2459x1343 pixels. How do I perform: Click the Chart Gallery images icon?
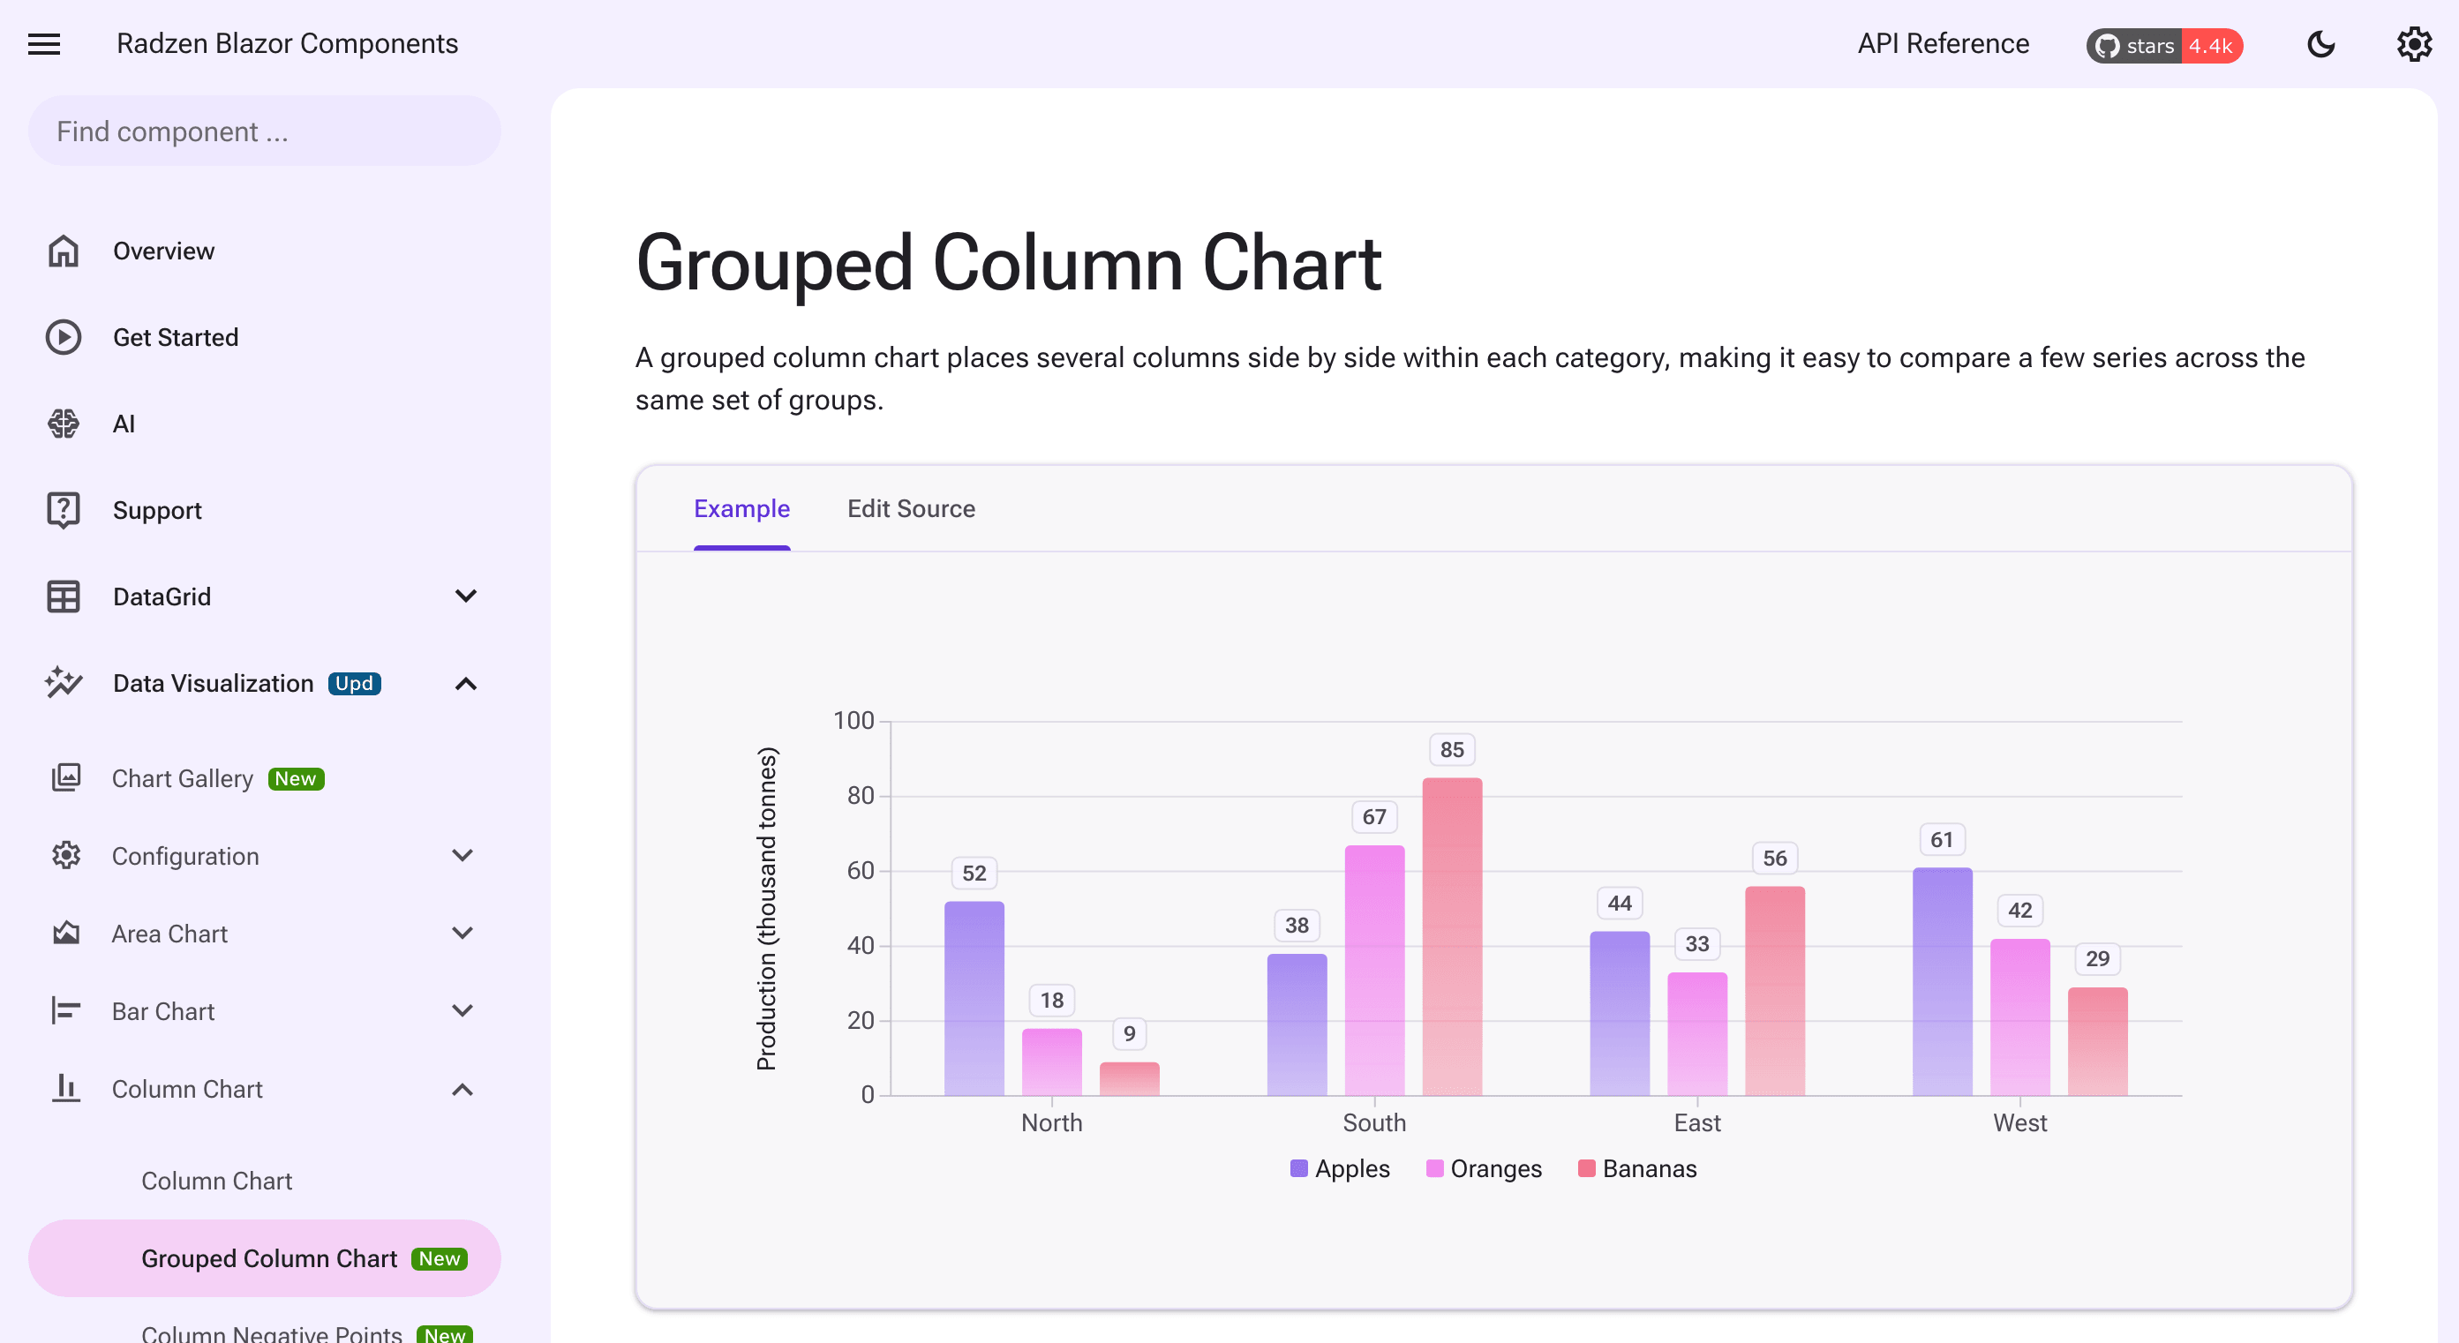coord(66,778)
